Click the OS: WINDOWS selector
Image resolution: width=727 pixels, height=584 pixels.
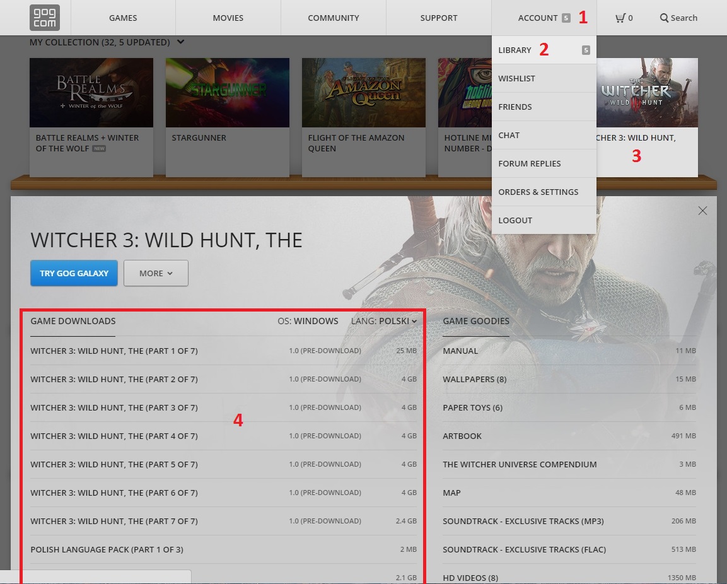308,321
